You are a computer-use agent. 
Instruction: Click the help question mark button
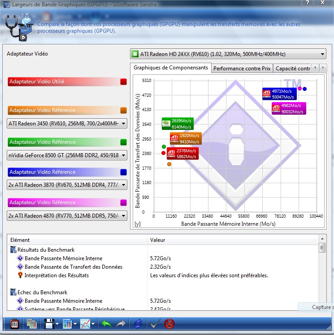[308, 3]
